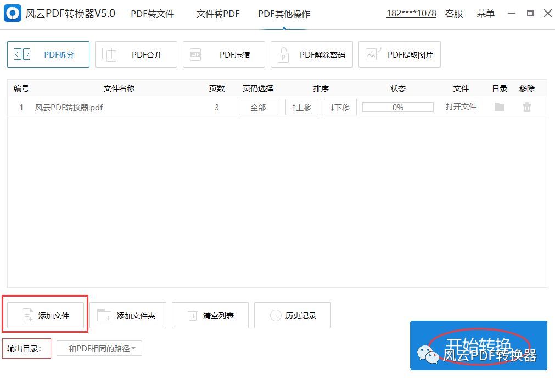Open the 菜单 menu

coord(485,14)
